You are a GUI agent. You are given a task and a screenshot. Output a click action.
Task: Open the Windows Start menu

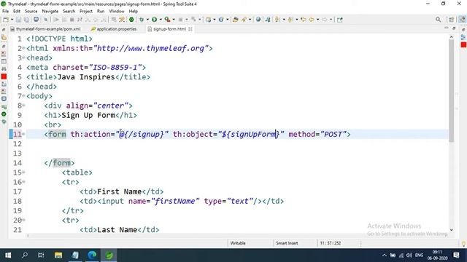click(x=8, y=255)
